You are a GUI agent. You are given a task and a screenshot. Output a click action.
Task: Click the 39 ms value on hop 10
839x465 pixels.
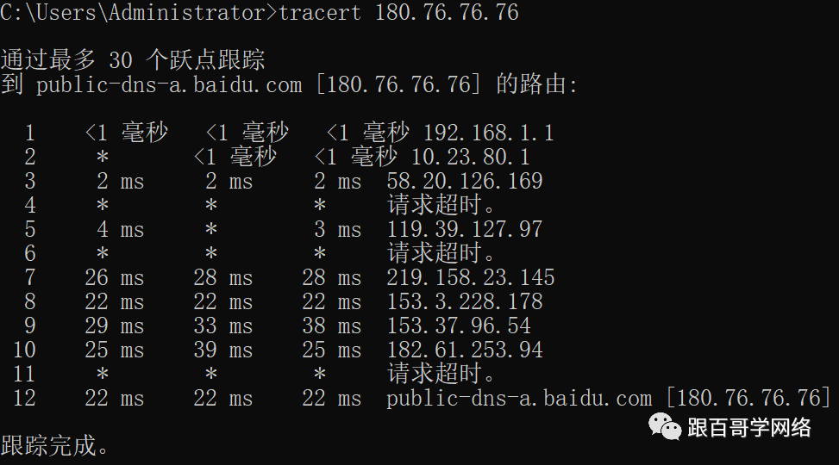[223, 350]
